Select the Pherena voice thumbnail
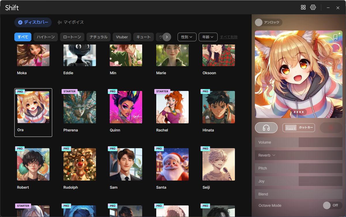This screenshot has width=346, height=217. pos(80,107)
